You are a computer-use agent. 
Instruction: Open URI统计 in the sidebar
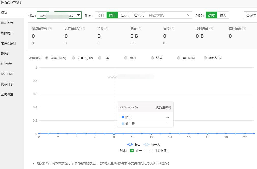coord(12,64)
